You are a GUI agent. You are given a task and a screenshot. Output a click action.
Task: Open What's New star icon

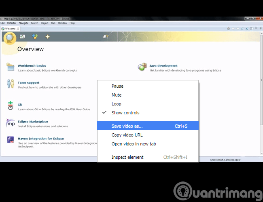pos(47,36)
